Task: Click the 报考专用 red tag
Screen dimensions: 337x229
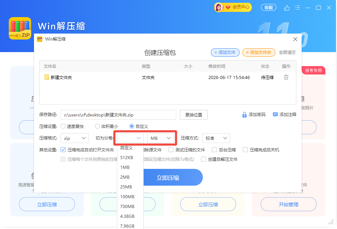Action: (x=314, y=70)
